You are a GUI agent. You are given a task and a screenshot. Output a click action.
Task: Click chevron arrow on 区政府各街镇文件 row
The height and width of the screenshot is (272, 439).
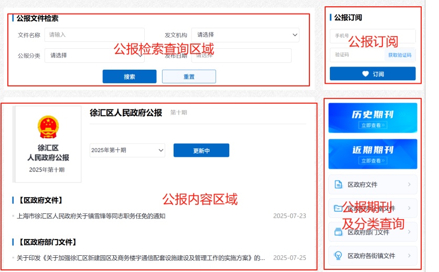coord(409,255)
